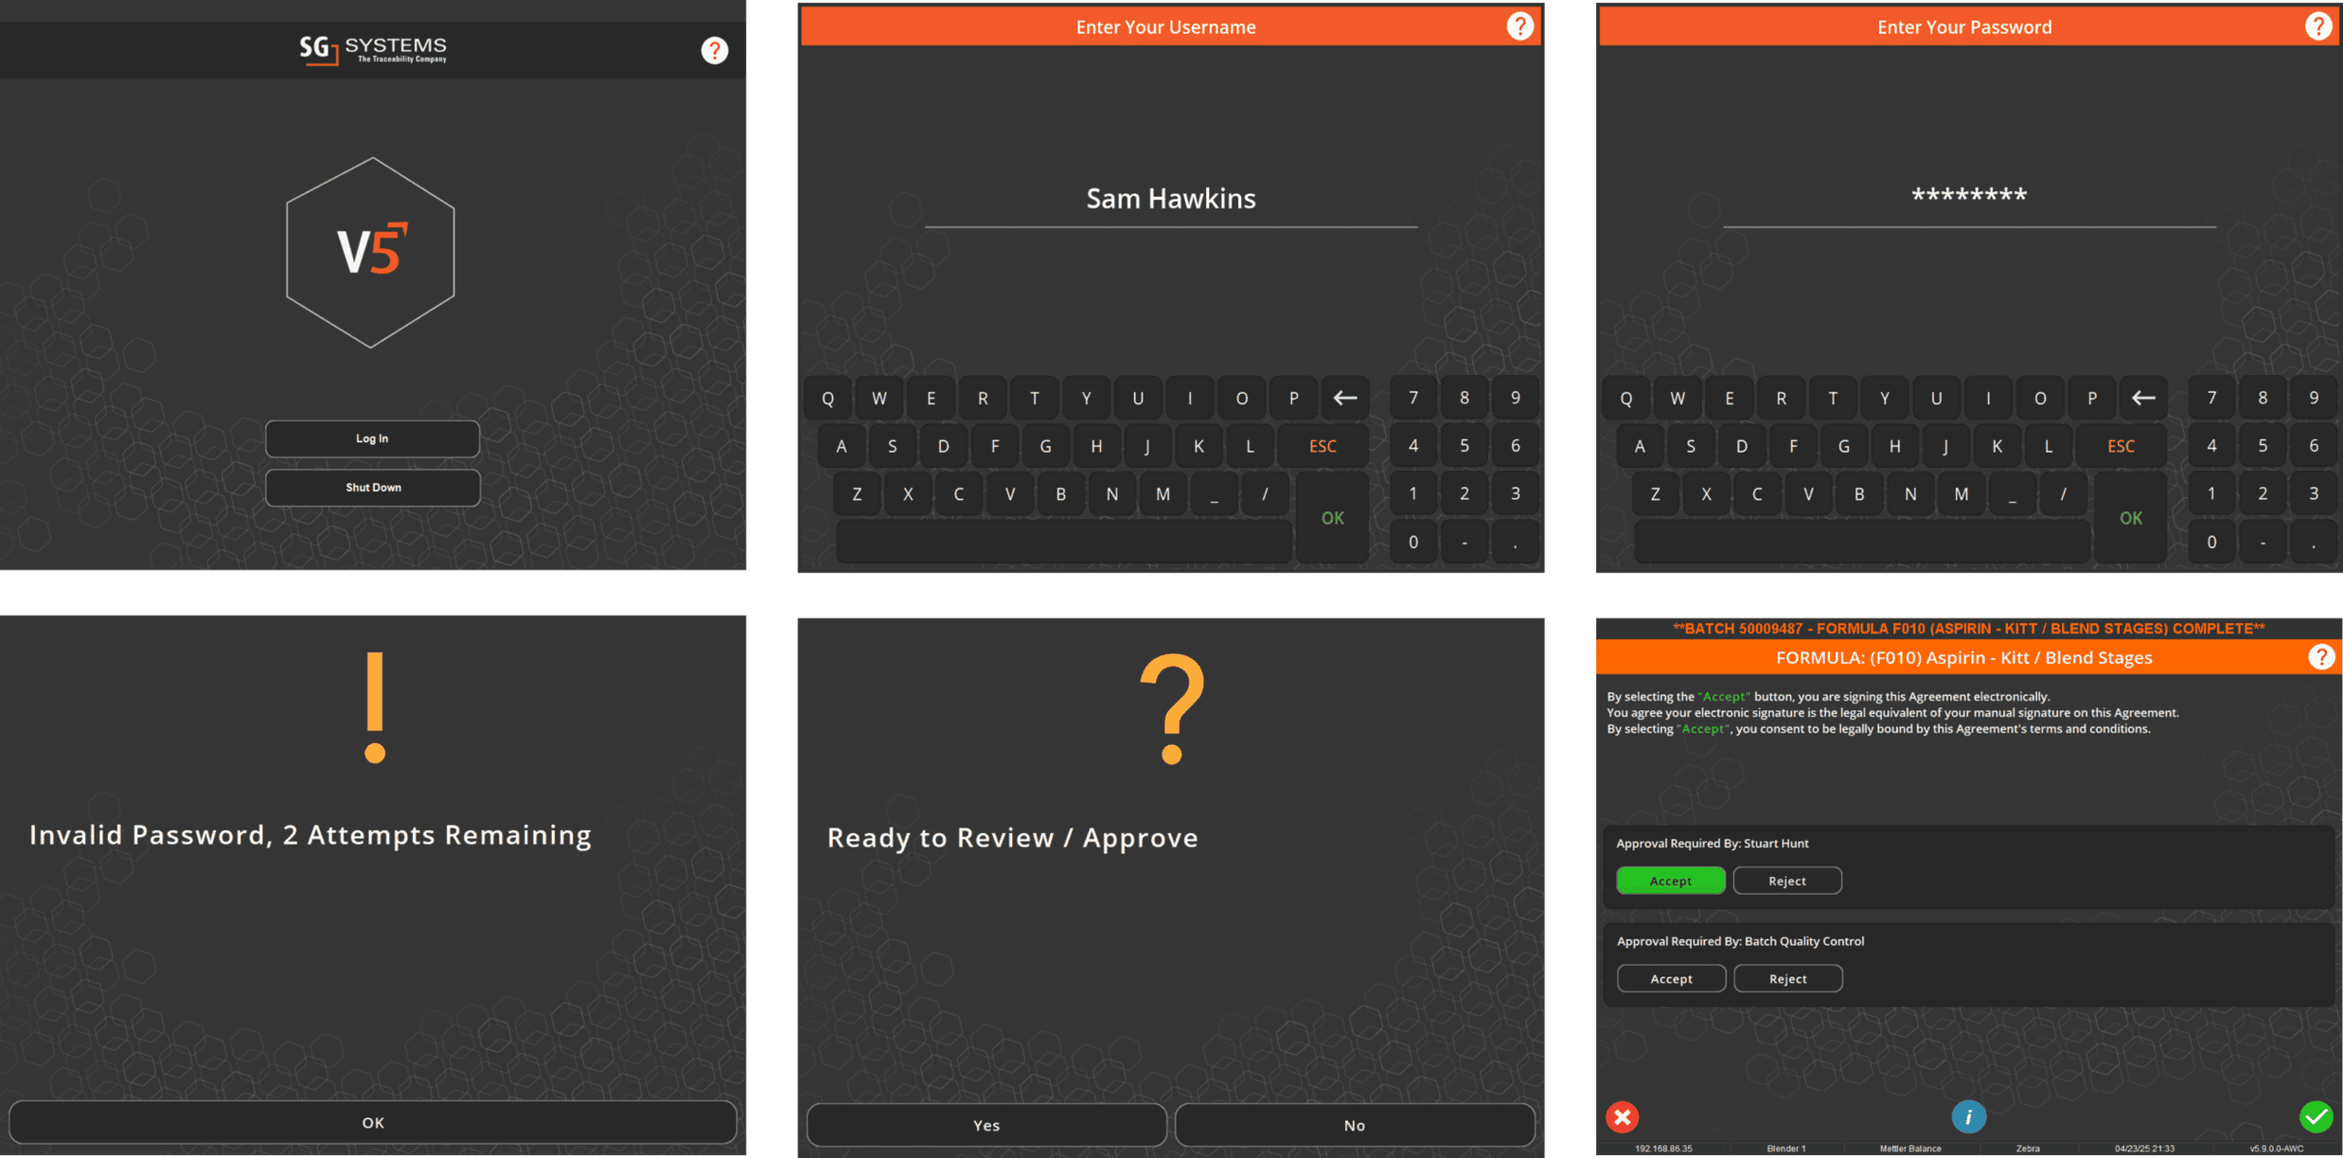Viewport: 2343px width, 1158px height.
Task: Click help icon on Enter Your Password header
Action: click(2318, 26)
